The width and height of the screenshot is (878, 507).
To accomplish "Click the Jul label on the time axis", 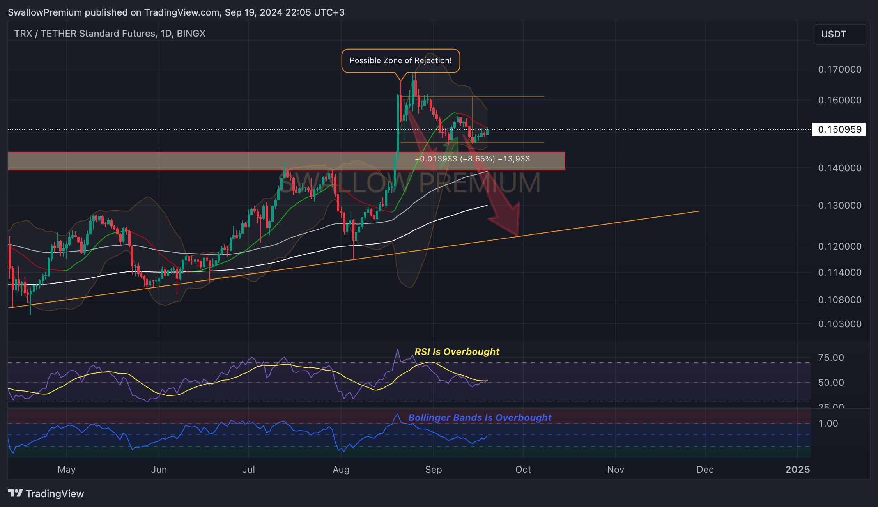I will [249, 470].
